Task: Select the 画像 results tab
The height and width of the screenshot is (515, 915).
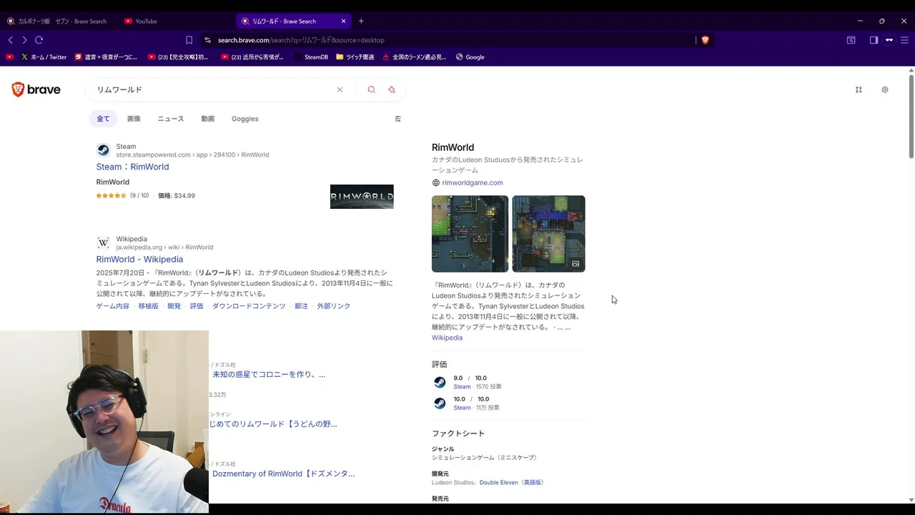Action: pos(134,119)
